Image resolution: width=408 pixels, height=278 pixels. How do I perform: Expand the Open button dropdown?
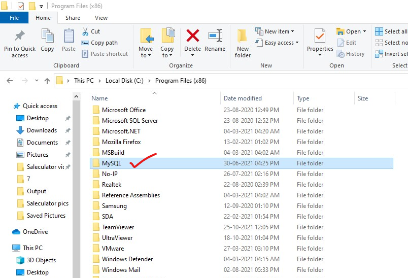point(364,31)
